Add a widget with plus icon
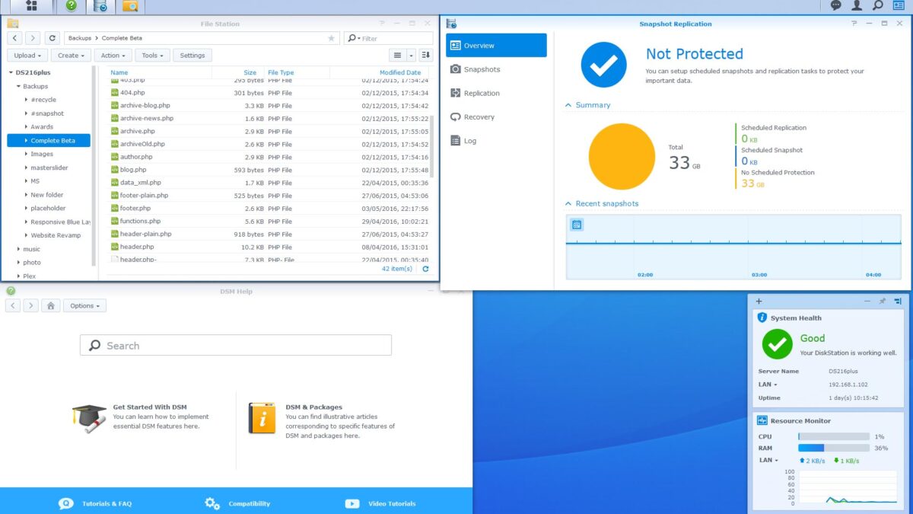Viewport: 913px width, 514px height. coord(759,302)
